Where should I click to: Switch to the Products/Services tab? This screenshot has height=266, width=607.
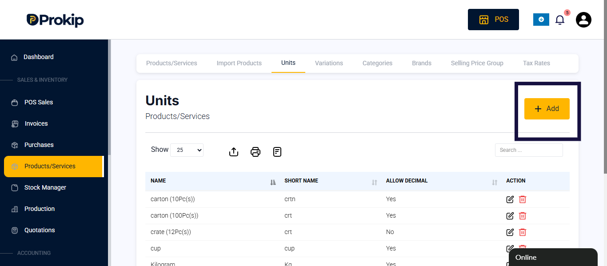(172, 63)
